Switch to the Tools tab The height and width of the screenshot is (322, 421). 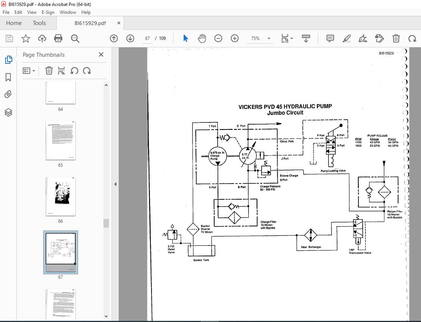(x=39, y=23)
